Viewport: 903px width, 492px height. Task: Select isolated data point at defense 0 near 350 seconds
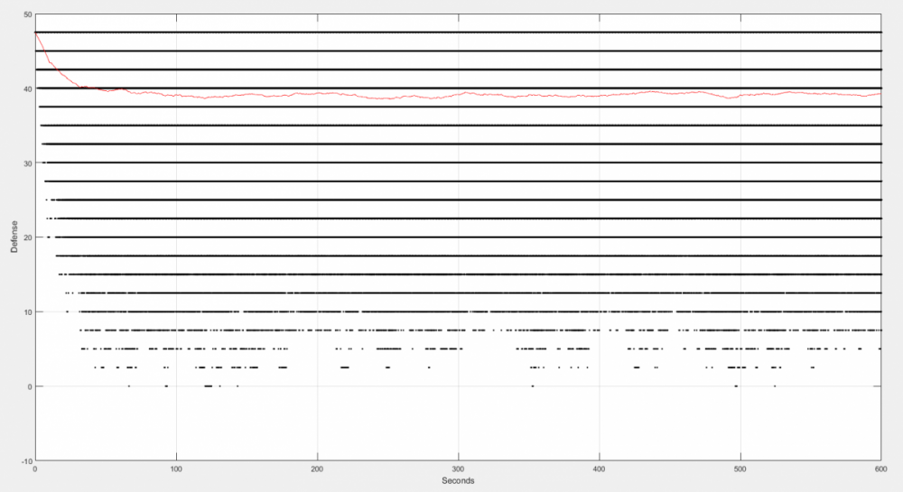[532, 386]
